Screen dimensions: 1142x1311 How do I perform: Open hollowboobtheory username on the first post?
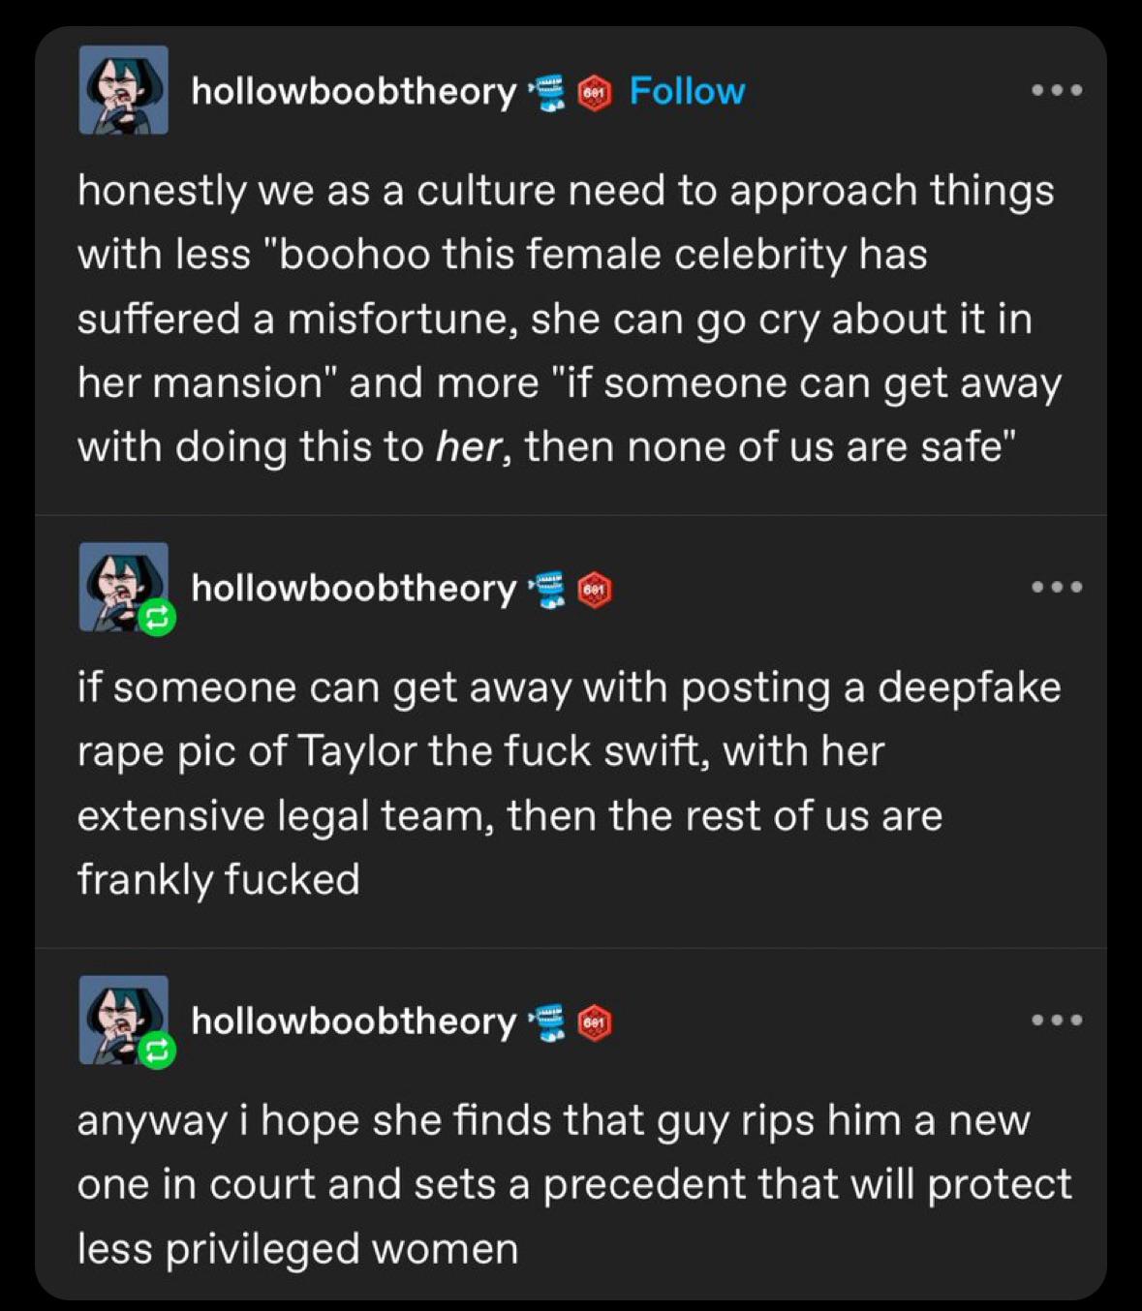click(354, 91)
